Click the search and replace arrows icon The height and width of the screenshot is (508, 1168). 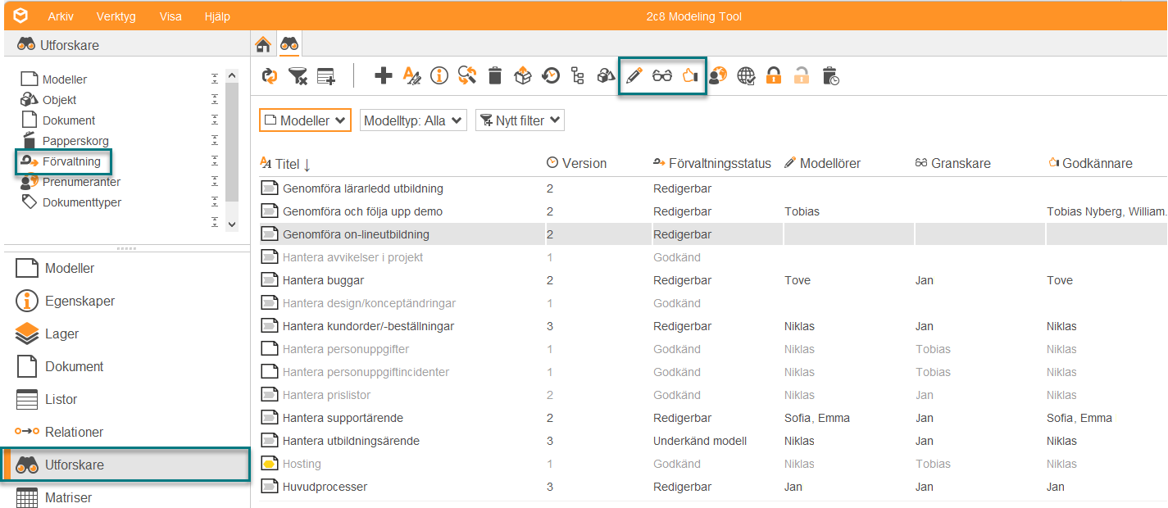pyautogui.click(x=467, y=76)
